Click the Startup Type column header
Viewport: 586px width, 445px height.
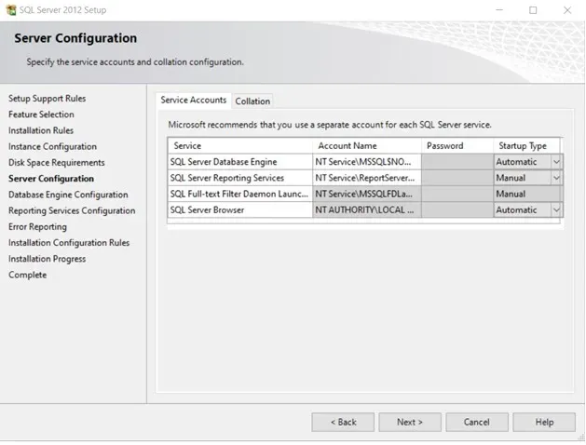pos(526,145)
